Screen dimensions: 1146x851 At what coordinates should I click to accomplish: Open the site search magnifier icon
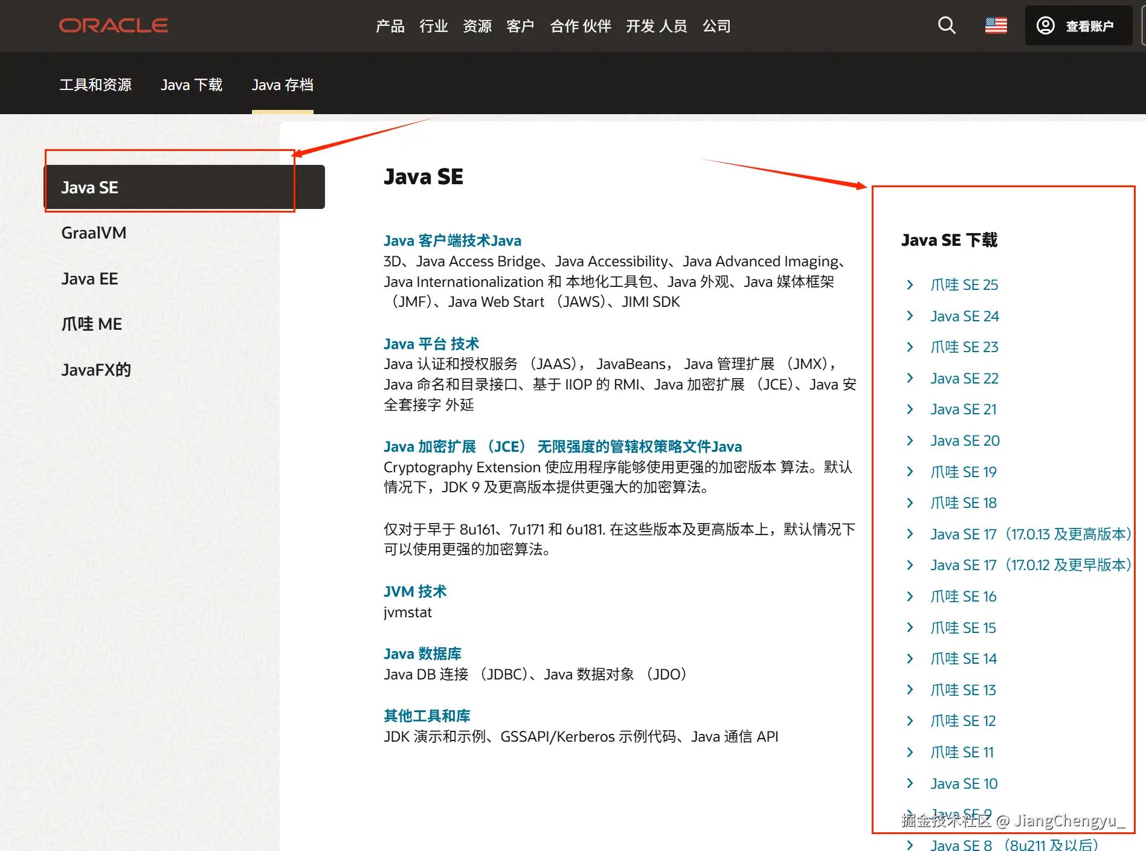(947, 25)
